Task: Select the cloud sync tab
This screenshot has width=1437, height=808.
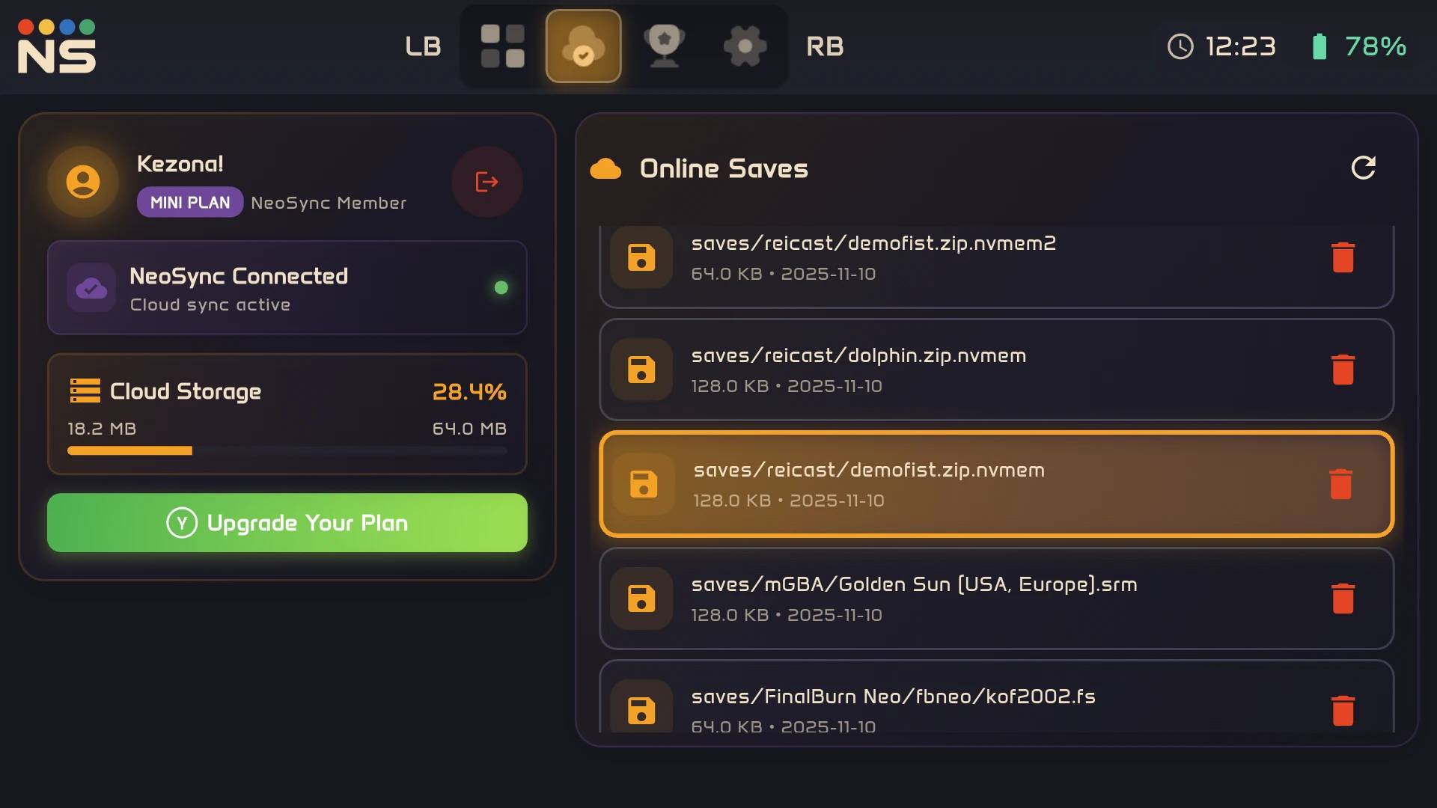Action: pos(583,46)
